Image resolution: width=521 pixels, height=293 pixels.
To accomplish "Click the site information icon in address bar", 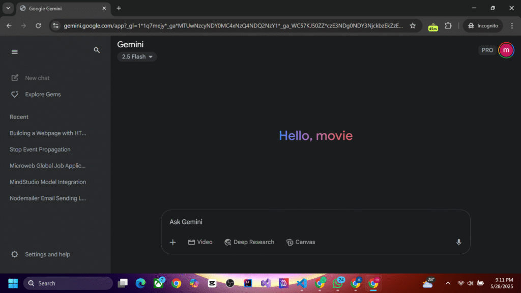I will click(56, 25).
